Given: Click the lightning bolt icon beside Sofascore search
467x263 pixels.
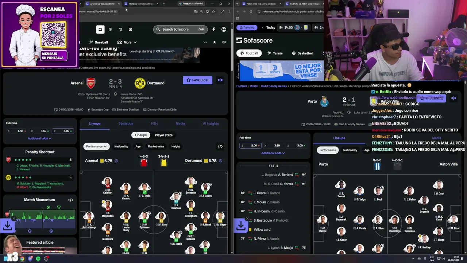Looking at the screenshot, I should click(x=214, y=29).
